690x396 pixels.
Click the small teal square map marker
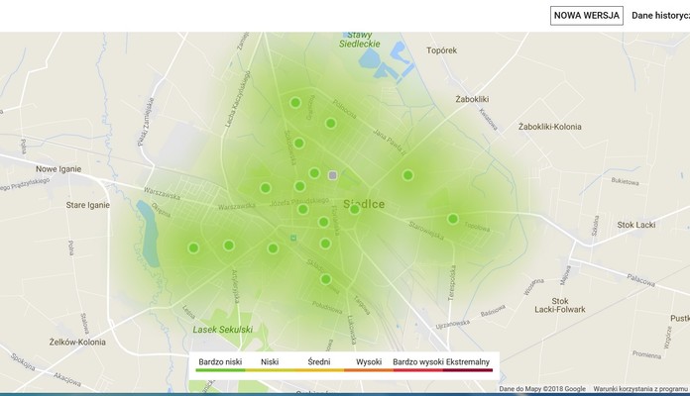pos(292,238)
